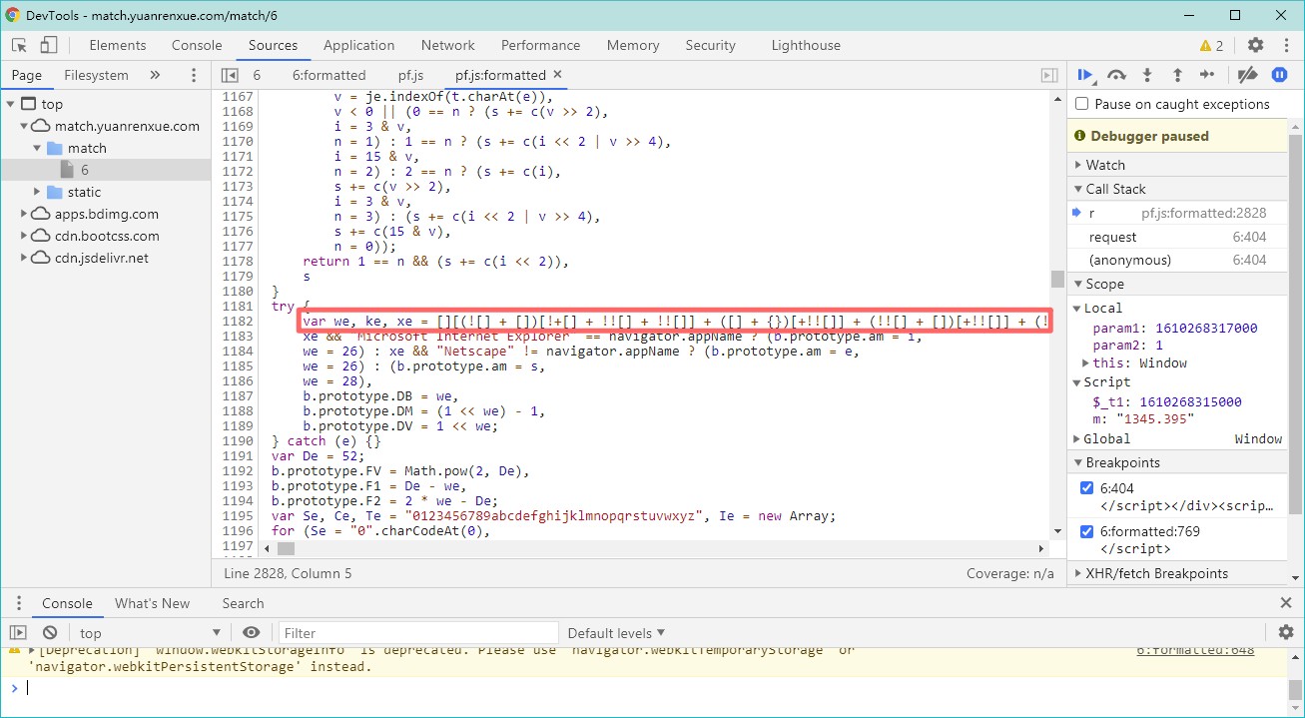The image size is (1305, 718).
Task: Expand the apps.bdimg.com domain node
Action: pyautogui.click(x=25, y=214)
